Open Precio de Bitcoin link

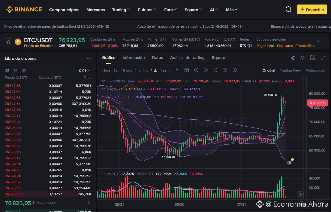click(x=39, y=46)
